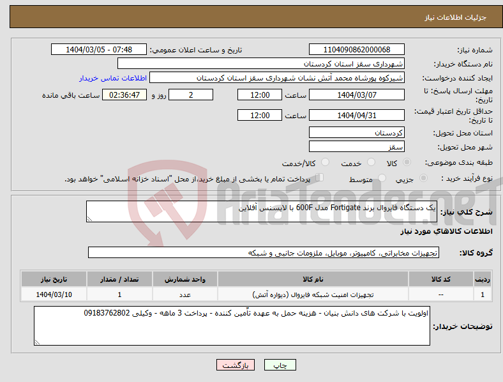Click the نام کالا column header
503x382 pixels.
pos(313,279)
